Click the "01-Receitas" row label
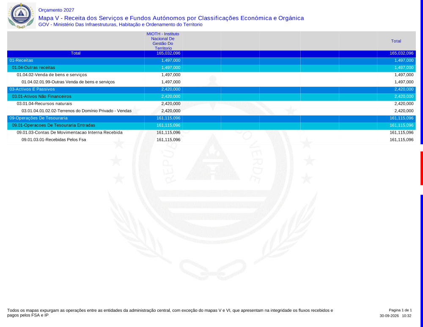This screenshot has height=327, width=423. (x=21, y=60)
